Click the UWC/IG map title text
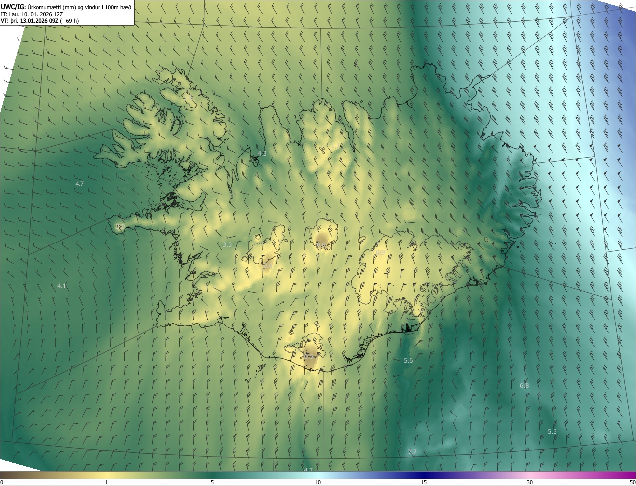This screenshot has width=636, height=486. [66, 6]
